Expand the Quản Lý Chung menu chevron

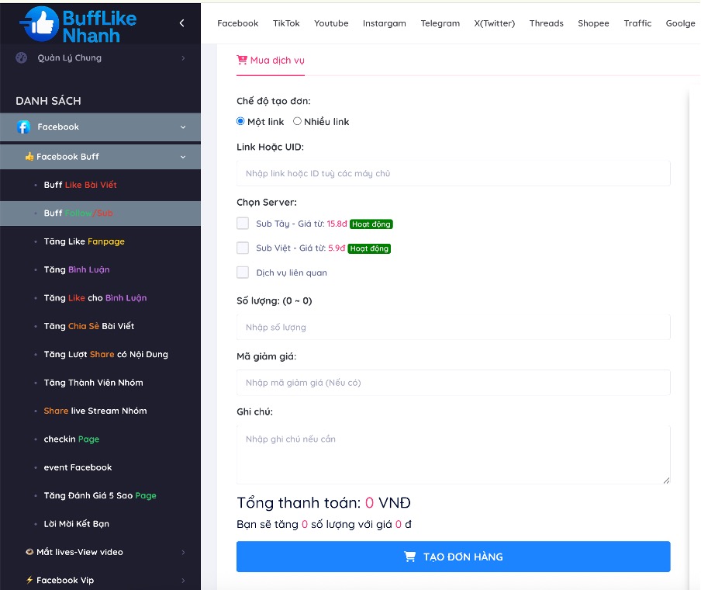[183, 58]
